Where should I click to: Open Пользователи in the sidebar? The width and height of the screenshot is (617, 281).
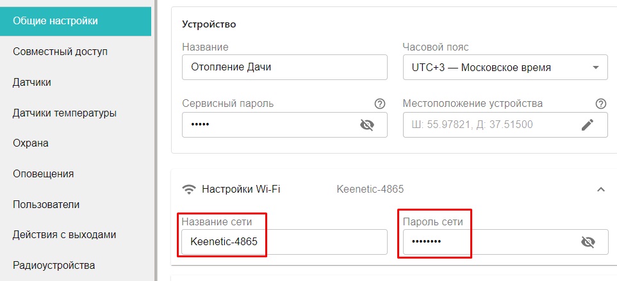46,205
